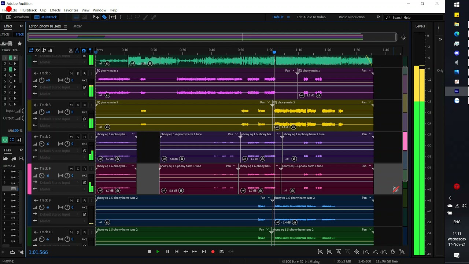Select the Razor tool in toolbar

(104, 17)
